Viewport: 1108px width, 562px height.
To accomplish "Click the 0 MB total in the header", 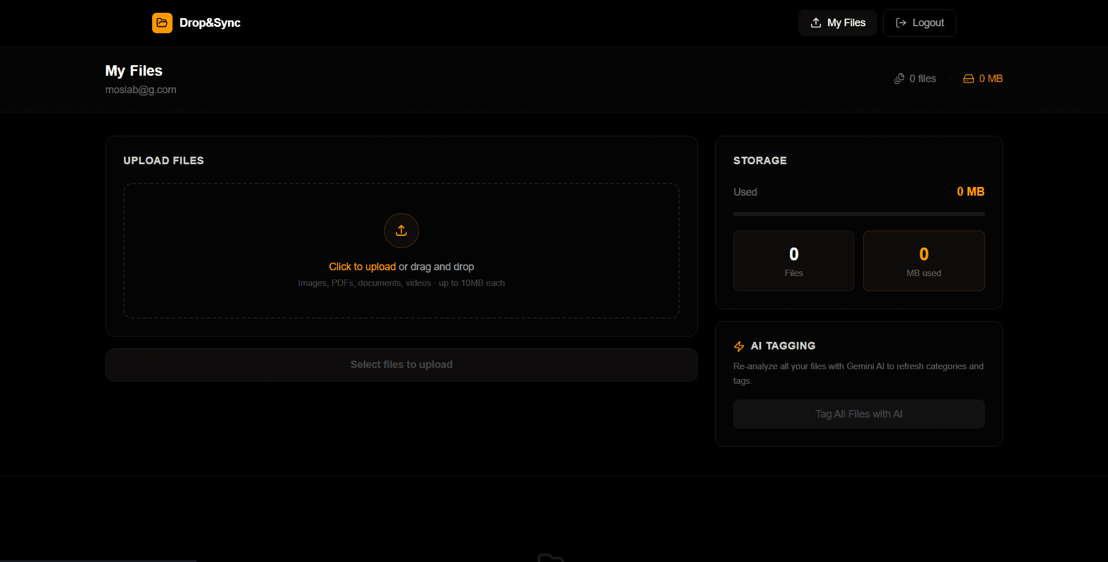I will [x=990, y=78].
